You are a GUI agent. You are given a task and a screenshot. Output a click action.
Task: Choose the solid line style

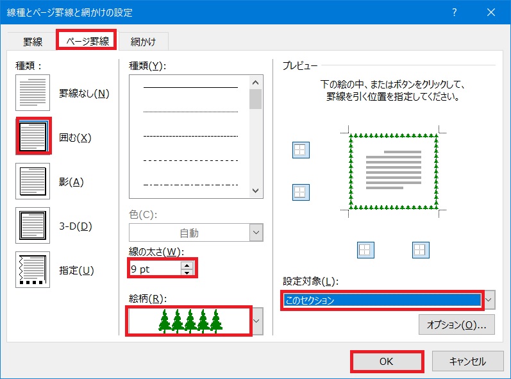click(190, 87)
